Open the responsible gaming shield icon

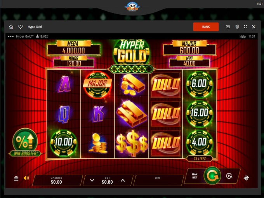(237, 27)
